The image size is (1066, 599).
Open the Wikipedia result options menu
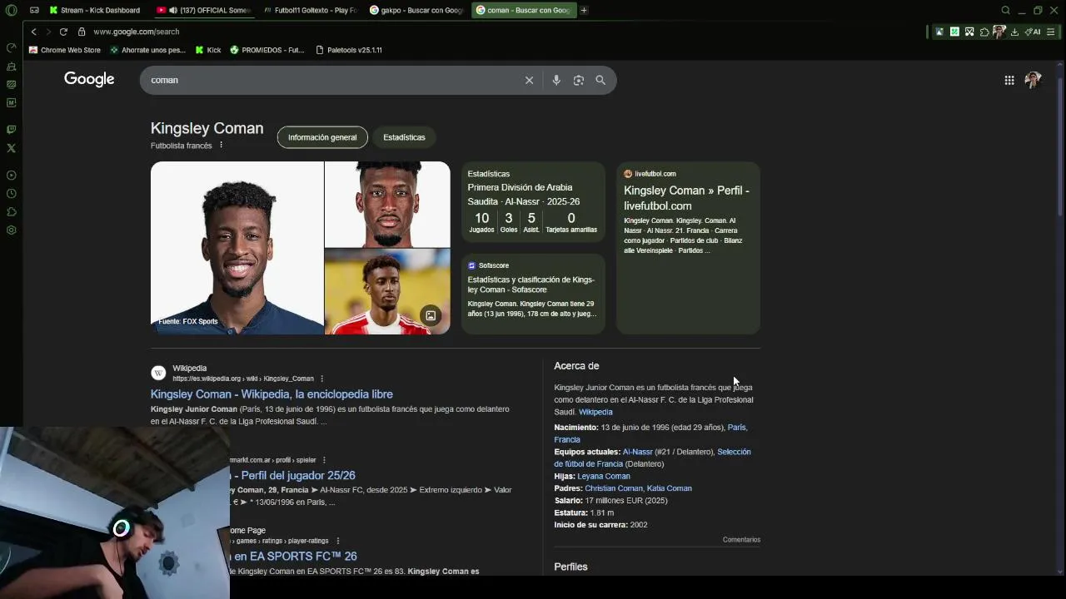click(321, 379)
